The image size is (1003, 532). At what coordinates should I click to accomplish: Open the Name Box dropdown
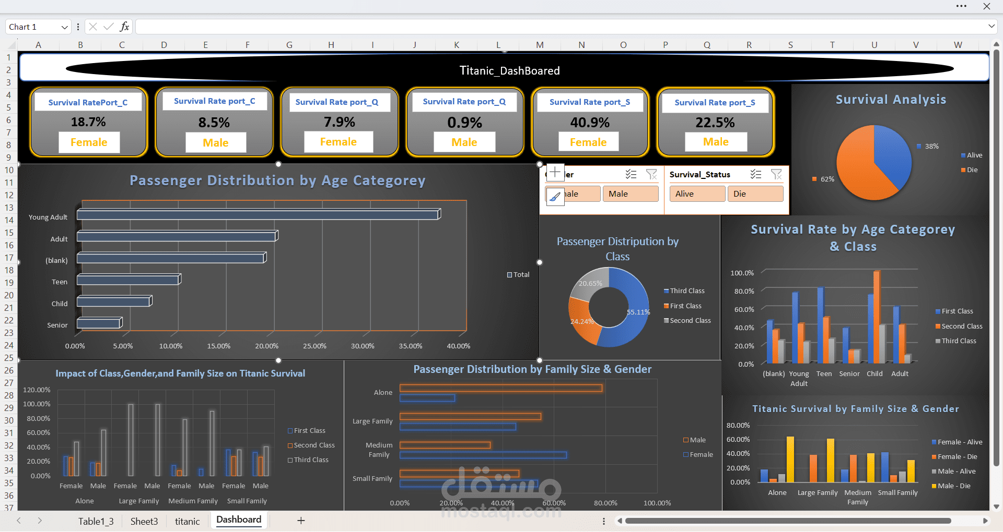click(64, 27)
